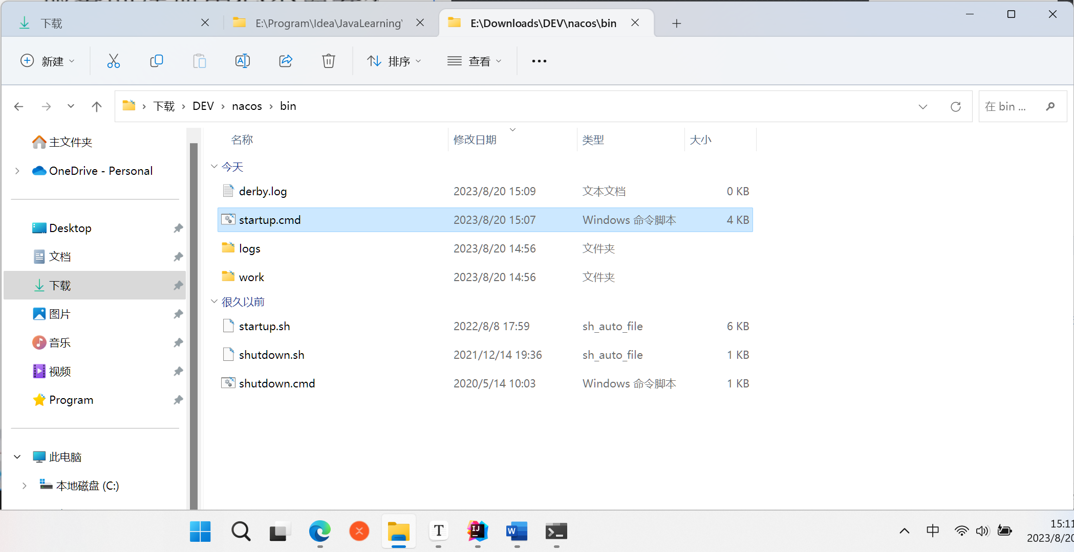The image size is (1074, 552).
Task: Unpin Desktop from quick access
Action: pos(178,228)
